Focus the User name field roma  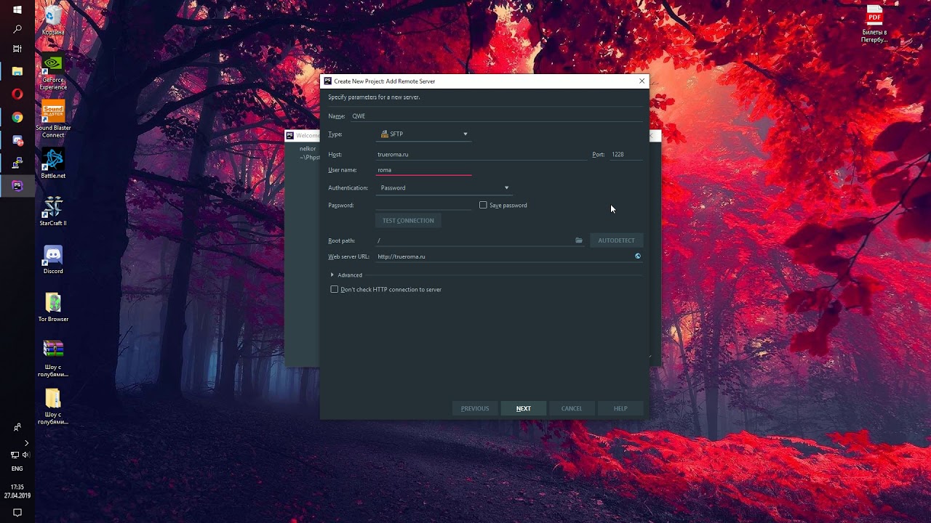(424, 170)
